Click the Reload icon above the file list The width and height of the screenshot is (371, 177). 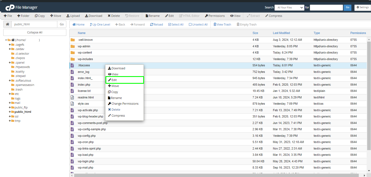point(156,24)
